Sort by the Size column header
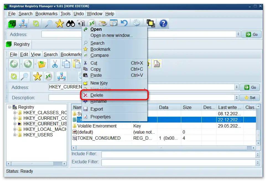 coord(191,107)
